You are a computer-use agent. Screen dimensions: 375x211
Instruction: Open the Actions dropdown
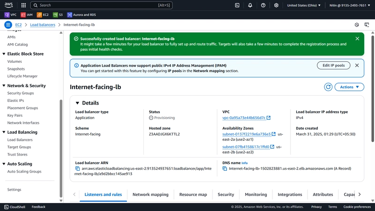349,87
